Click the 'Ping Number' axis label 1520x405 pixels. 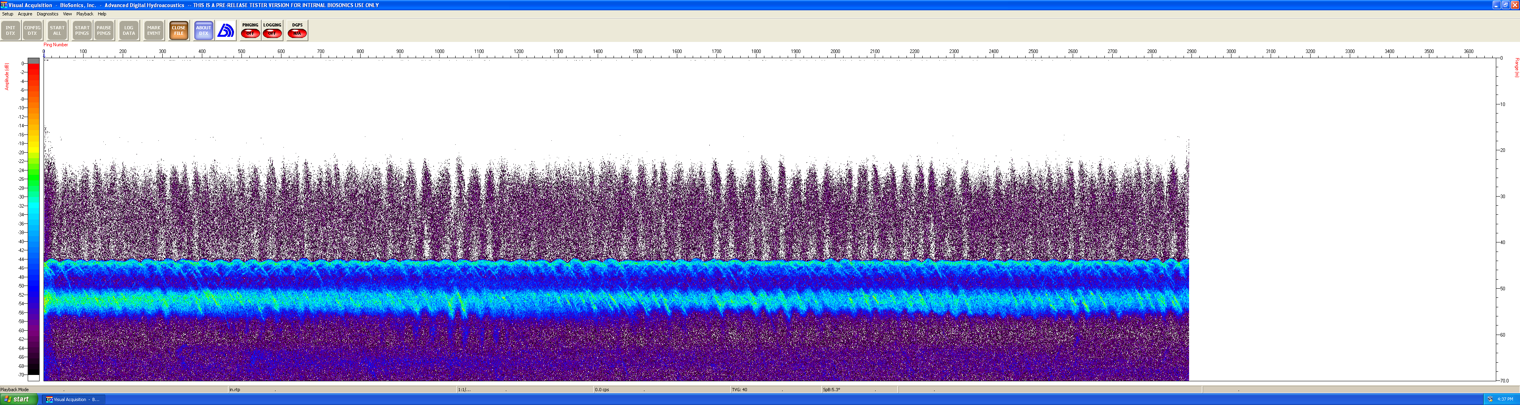point(55,45)
